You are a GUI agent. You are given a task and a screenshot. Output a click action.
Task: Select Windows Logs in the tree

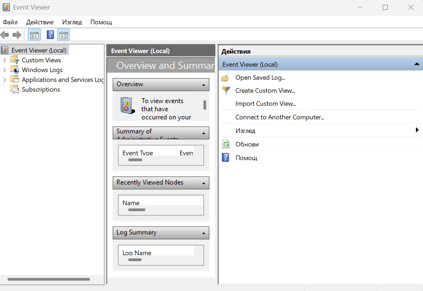[x=42, y=70]
